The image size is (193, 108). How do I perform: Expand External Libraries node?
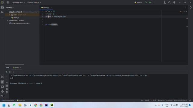click(x=7, y=21)
